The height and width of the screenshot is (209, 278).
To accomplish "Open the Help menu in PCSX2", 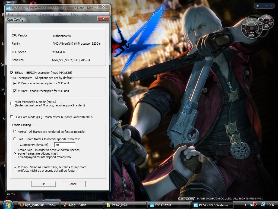I will pyautogui.click(x=85, y=14).
